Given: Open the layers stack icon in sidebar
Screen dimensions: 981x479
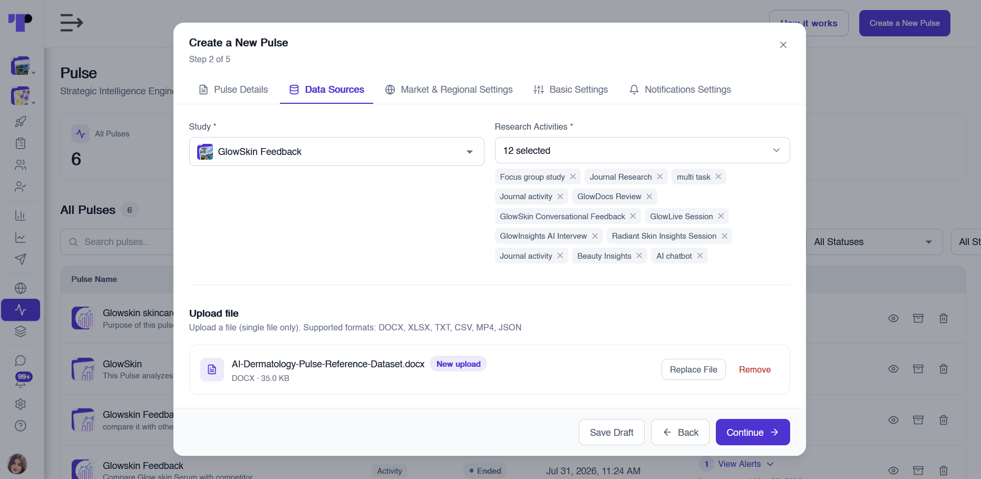Looking at the screenshot, I should (21, 331).
